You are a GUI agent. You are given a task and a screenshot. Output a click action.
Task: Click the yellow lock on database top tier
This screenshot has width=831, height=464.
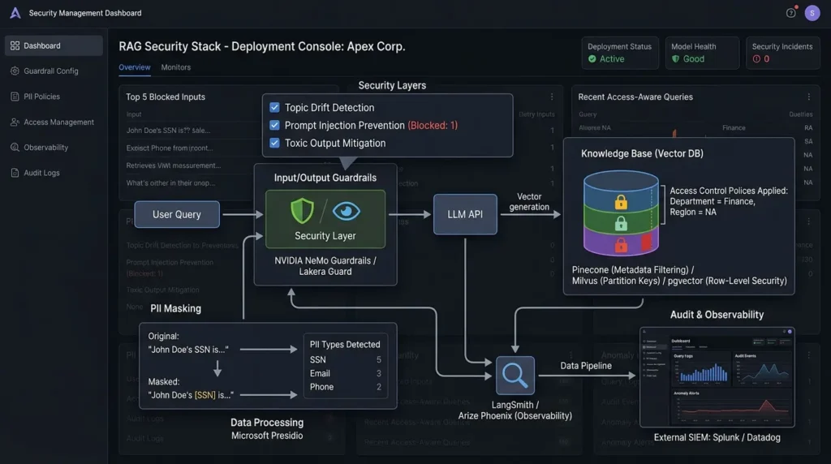(x=621, y=202)
